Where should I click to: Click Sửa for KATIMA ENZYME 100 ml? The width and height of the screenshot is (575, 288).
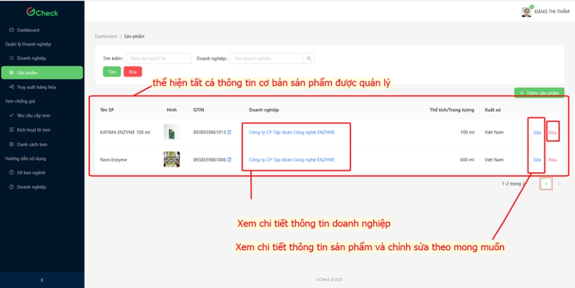click(x=537, y=133)
